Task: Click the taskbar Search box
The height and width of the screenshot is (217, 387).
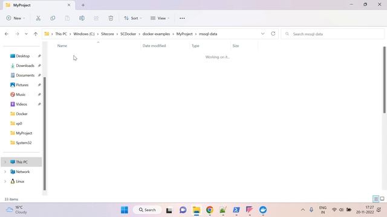Action: click(x=148, y=210)
